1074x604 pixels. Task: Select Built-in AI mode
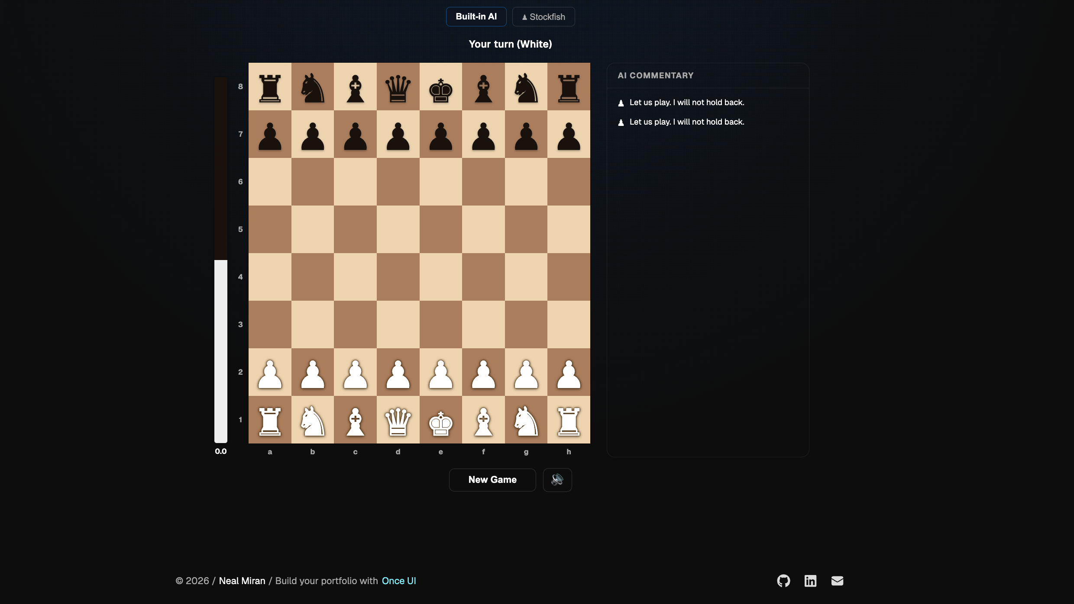click(x=476, y=16)
